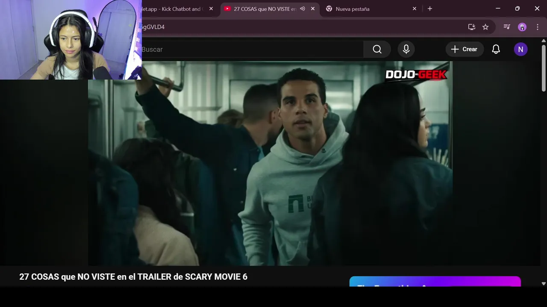Mute tab via speaker icon on YouTube tab
Viewport: 547px width, 307px height.
303,9
